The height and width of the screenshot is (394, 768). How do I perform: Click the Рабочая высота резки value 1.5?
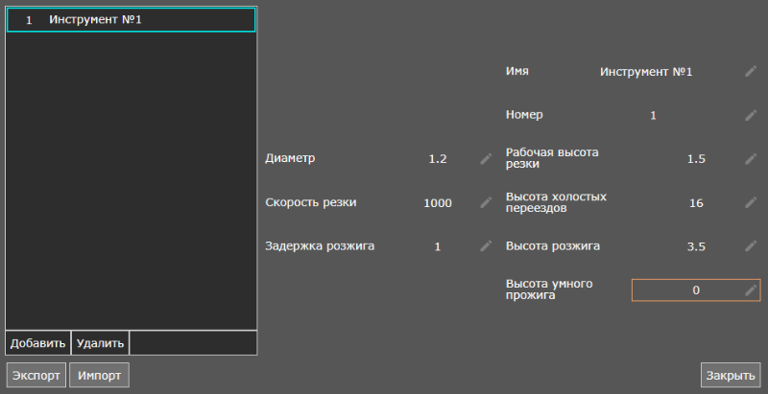696,159
